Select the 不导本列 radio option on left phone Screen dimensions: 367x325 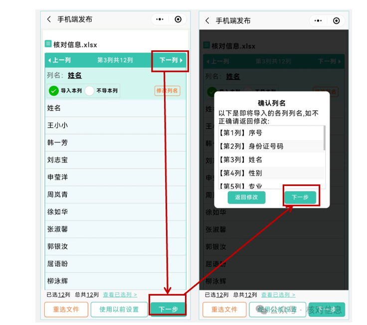point(89,91)
